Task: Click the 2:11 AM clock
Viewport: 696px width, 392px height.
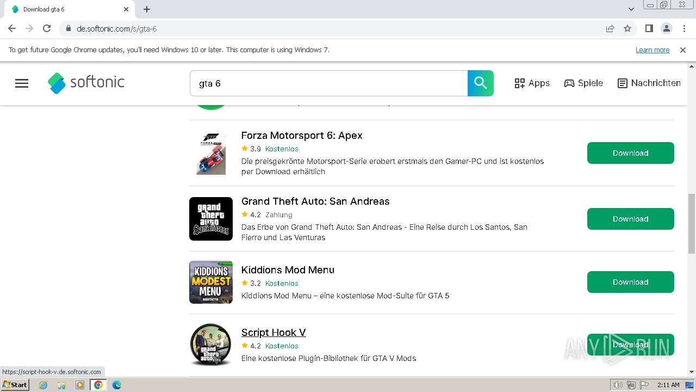Action: [668, 385]
